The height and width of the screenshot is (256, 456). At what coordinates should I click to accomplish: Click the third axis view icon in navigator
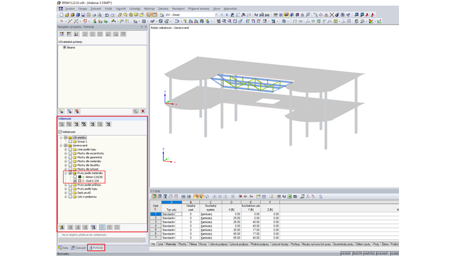76,34
